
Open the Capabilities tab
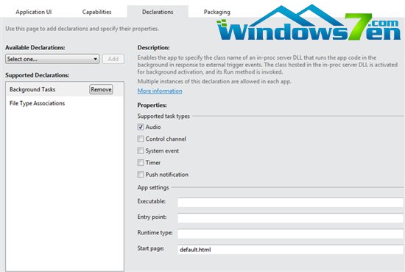point(96,12)
